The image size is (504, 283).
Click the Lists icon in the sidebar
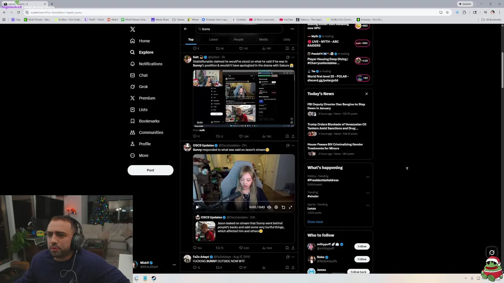pyautogui.click(x=132, y=110)
